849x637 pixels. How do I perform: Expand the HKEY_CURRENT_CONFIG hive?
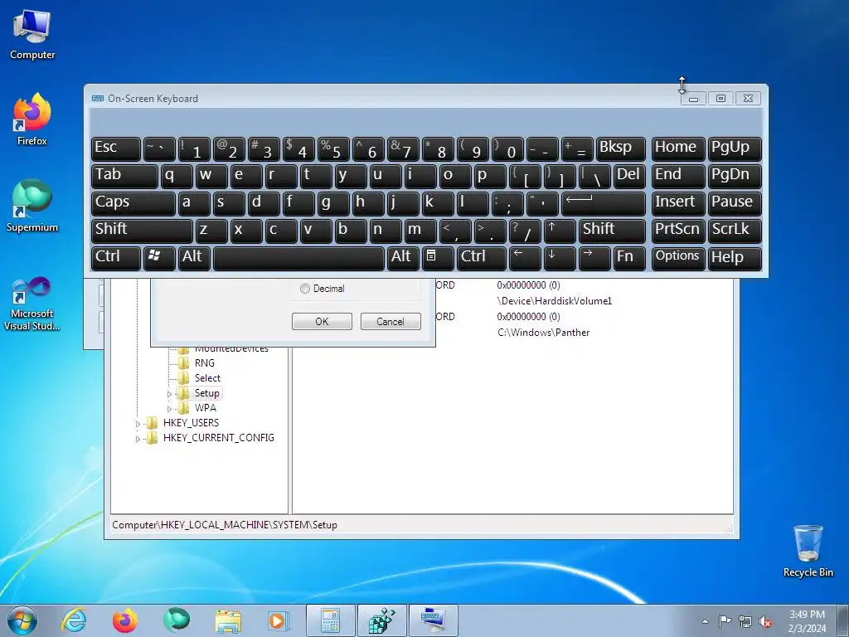click(138, 439)
